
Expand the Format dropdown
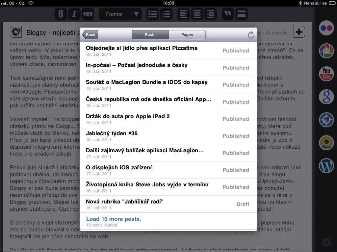[120, 14]
